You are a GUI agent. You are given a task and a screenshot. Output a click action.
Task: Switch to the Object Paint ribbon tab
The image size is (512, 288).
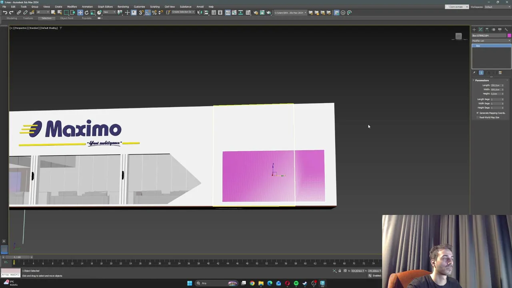66,18
